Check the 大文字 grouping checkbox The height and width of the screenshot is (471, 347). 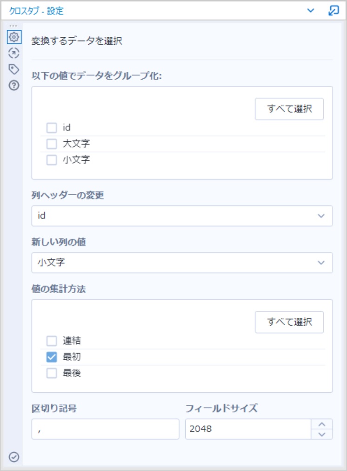pyautogui.click(x=52, y=144)
